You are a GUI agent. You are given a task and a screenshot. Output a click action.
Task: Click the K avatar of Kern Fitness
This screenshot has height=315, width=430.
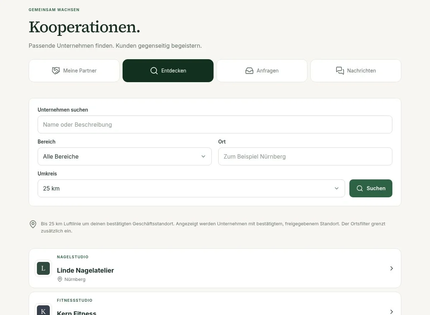(43, 310)
